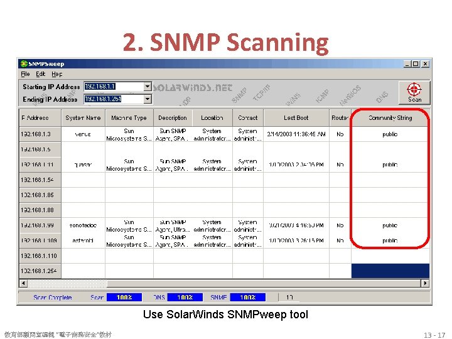Click the Scan progress bar at 100%

[x=124, y=297]
